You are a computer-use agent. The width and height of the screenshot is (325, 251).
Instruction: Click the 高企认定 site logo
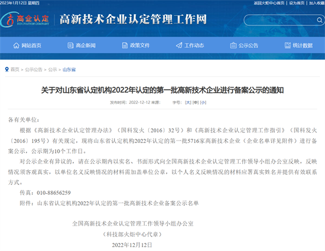point(25,19)
